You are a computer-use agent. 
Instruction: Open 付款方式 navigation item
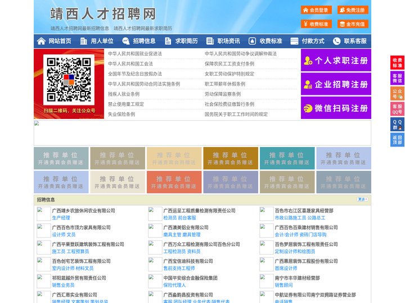[313, 41]
